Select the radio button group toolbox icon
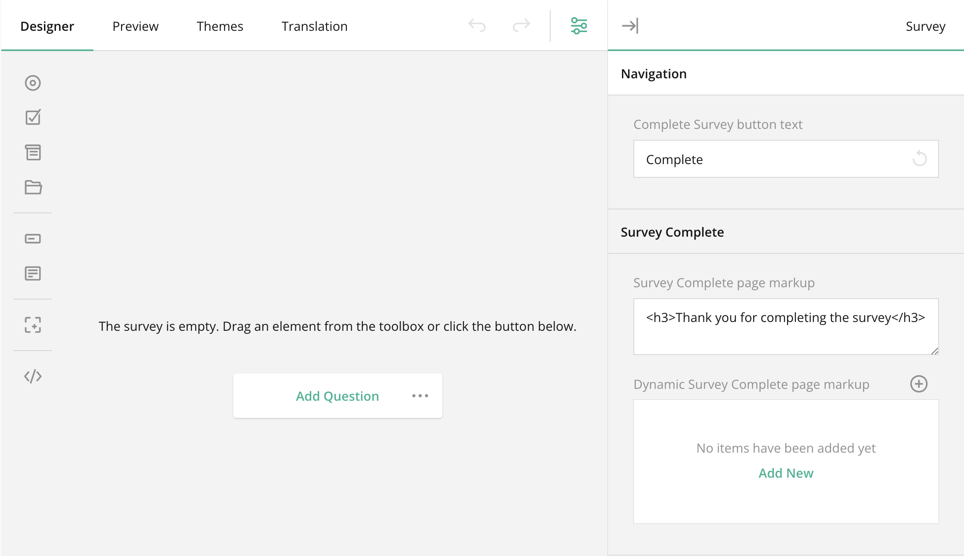The image size is (964, 556). click(x=33, y=83)
